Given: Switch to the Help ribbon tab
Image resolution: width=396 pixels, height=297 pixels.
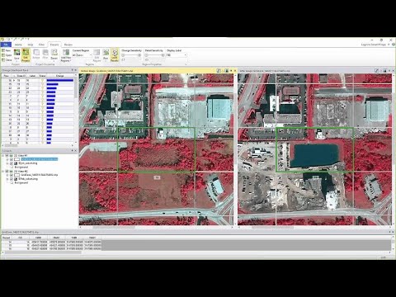Looking at the screenshot, I should [31, 45].
